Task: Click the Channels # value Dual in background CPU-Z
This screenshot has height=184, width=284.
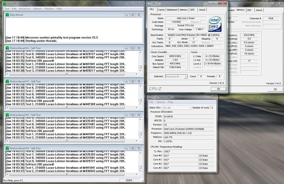Action: tap(271, 18)
